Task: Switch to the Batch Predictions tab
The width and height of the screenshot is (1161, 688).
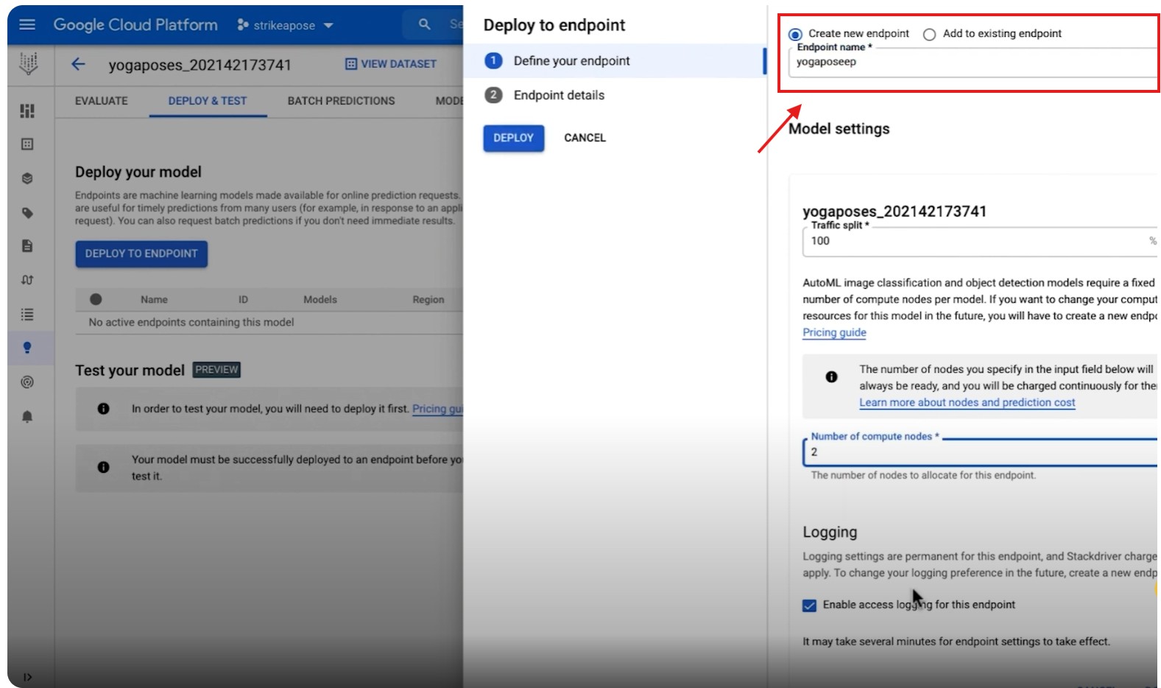Action: [x=341, y=101]
